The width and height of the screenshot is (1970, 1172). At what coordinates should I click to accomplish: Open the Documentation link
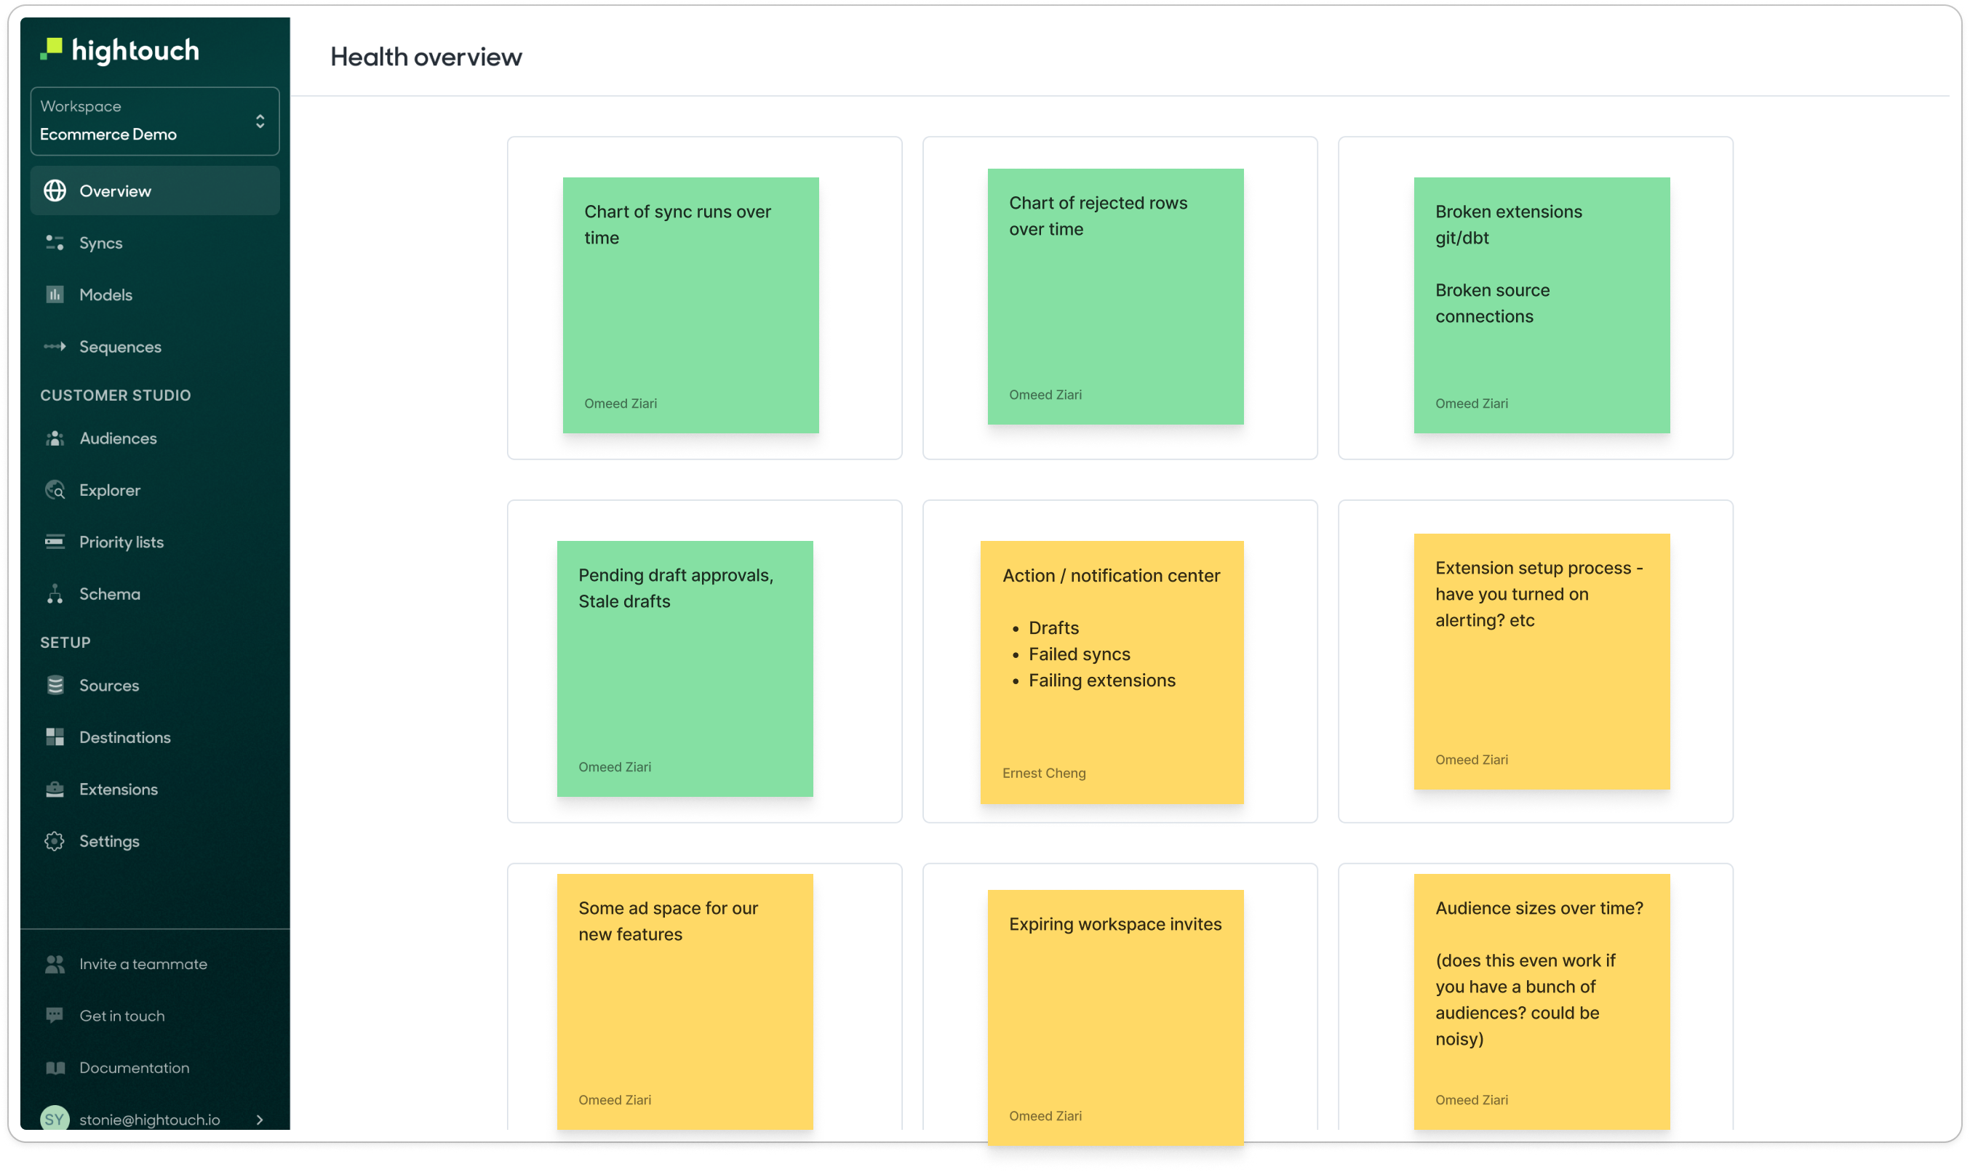click(x=135, y=1068)
